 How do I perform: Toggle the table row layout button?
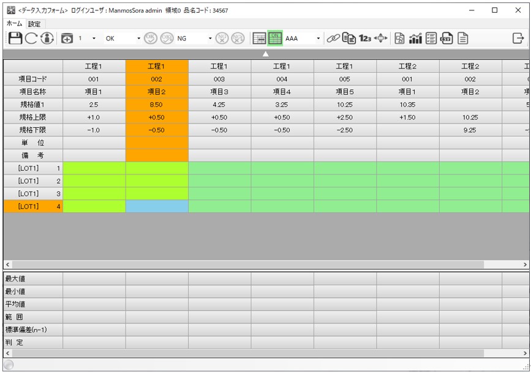point(259,39)
